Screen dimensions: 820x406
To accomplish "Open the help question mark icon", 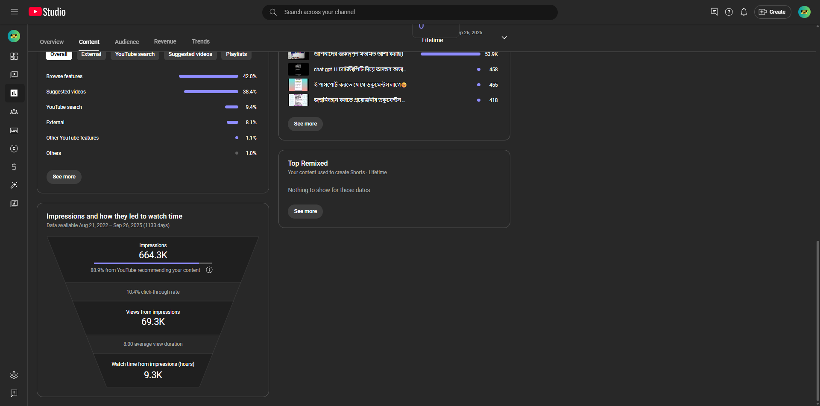I will [729, 12].
